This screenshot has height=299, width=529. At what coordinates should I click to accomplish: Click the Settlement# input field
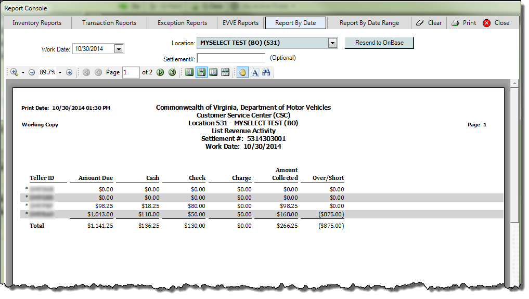coord(231,58)
